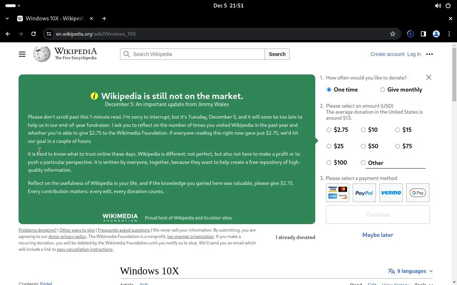Viewport: 457px width, 285px height.
Task: Open the Activities indicator in top bar
Action: click(13, 6)
